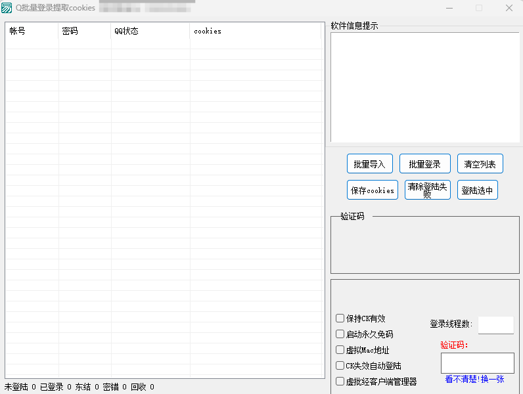This screenshot has width=523, height=394.
Task: Click the 看不清楚!换一张 link
Action: click(474, 379)
